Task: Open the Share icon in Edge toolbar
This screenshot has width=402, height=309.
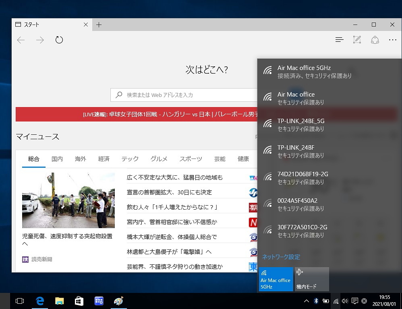Action: click(x=375, y=40)
